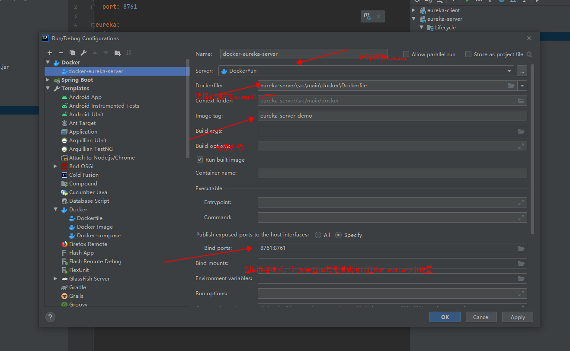
Task: Browse Context folder icon
Action: pos(521,101)
